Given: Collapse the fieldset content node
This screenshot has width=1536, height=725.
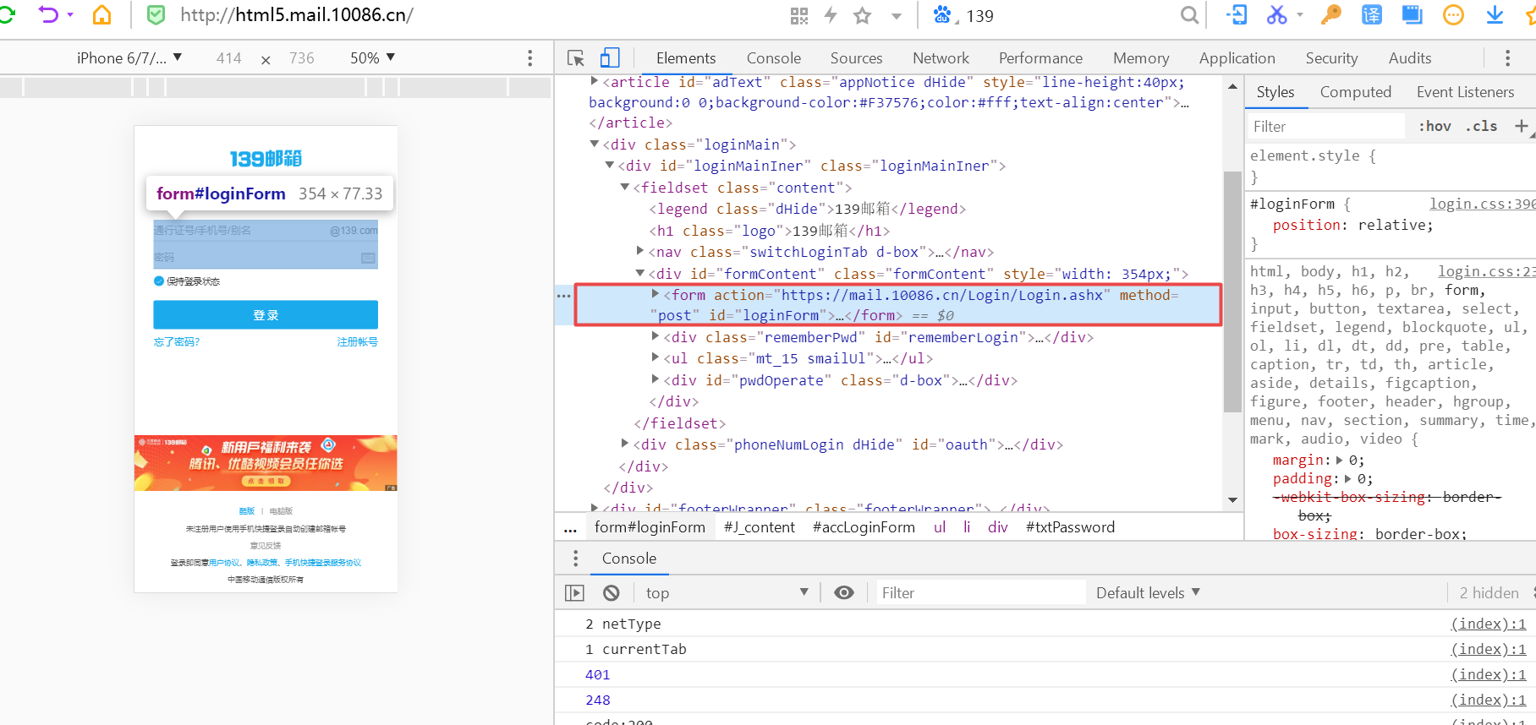Looking at the screenshot, I should (x=625, y=187).
